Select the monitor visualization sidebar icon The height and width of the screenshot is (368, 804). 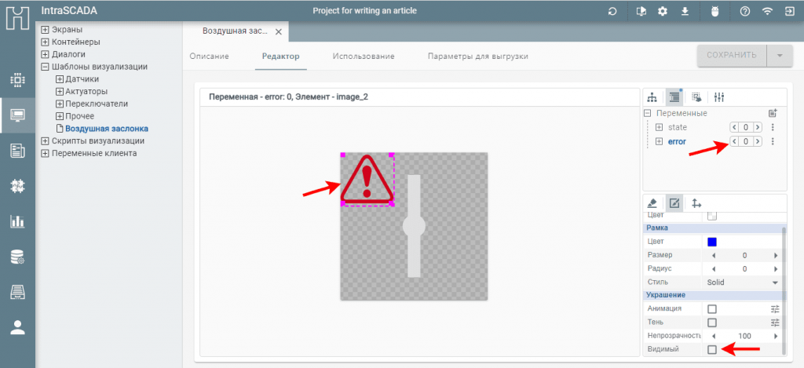[x=17, y=115]
